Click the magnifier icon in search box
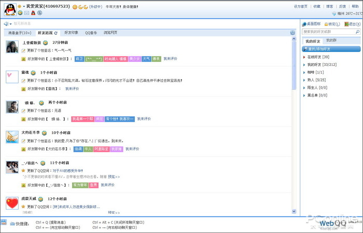This screenshot has width=363, height=233. [358, 32]
